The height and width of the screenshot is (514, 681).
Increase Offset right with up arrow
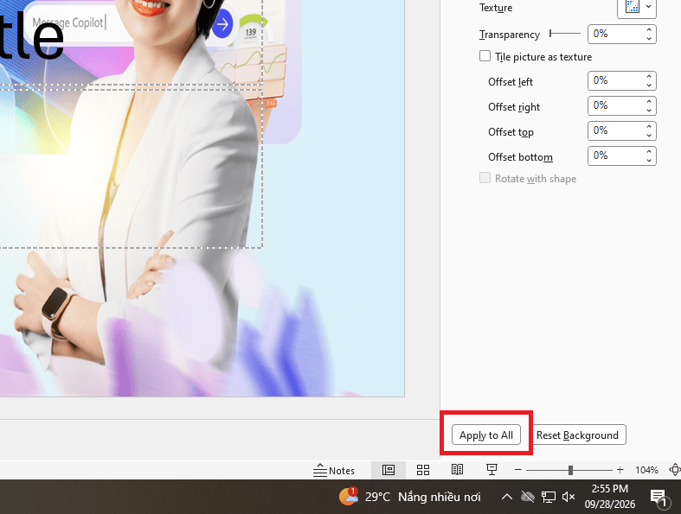click(x=649, y=101)
